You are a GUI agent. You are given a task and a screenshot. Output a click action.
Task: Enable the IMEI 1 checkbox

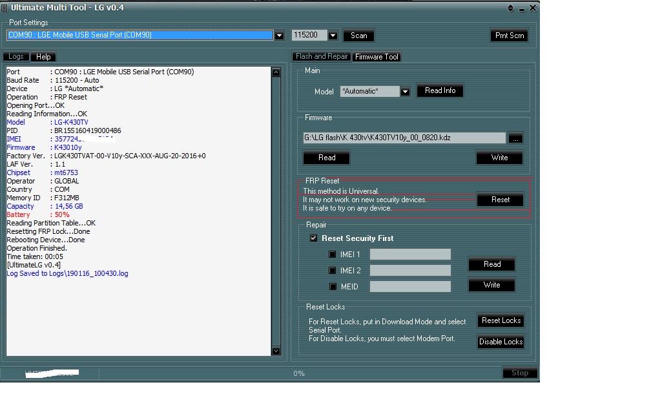332,254
